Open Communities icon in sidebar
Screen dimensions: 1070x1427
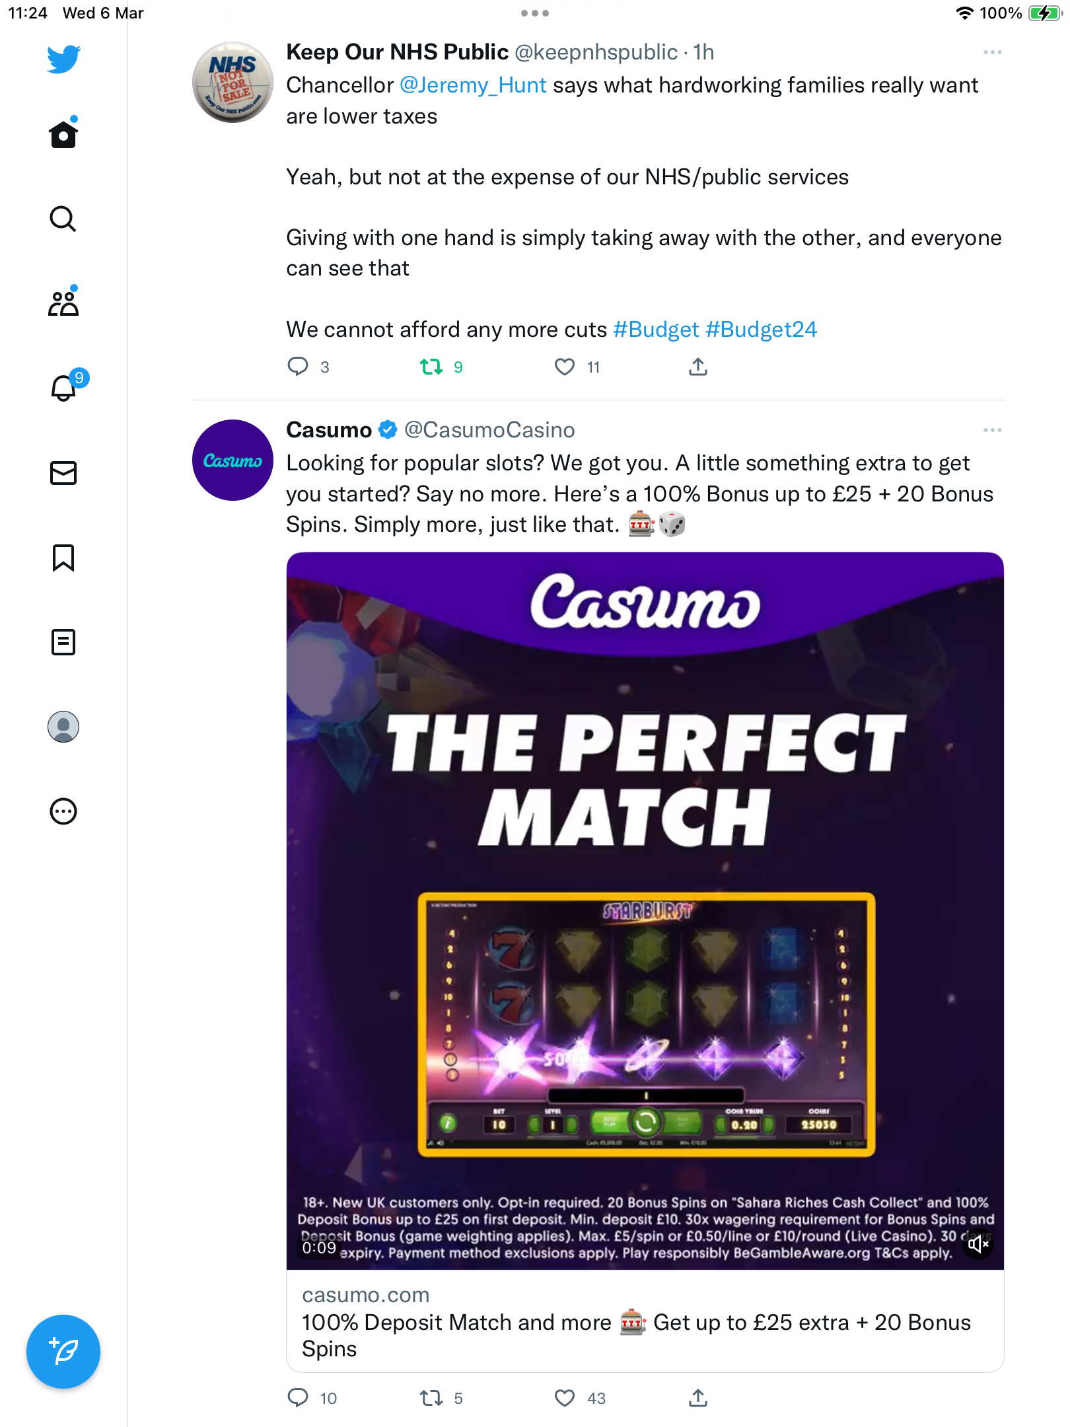(63, 303)
